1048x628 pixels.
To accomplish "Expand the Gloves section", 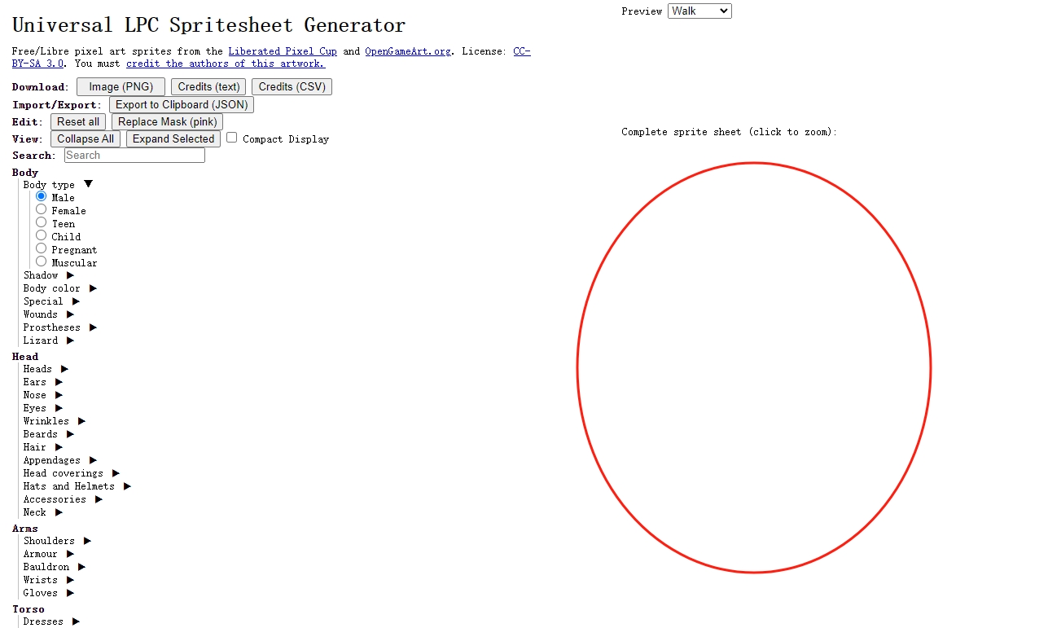I will pos(48,593).
